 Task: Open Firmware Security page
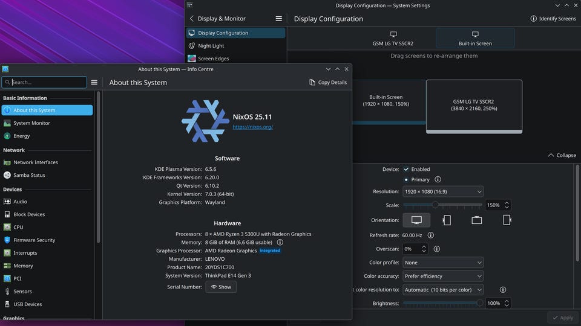(47, 240)
